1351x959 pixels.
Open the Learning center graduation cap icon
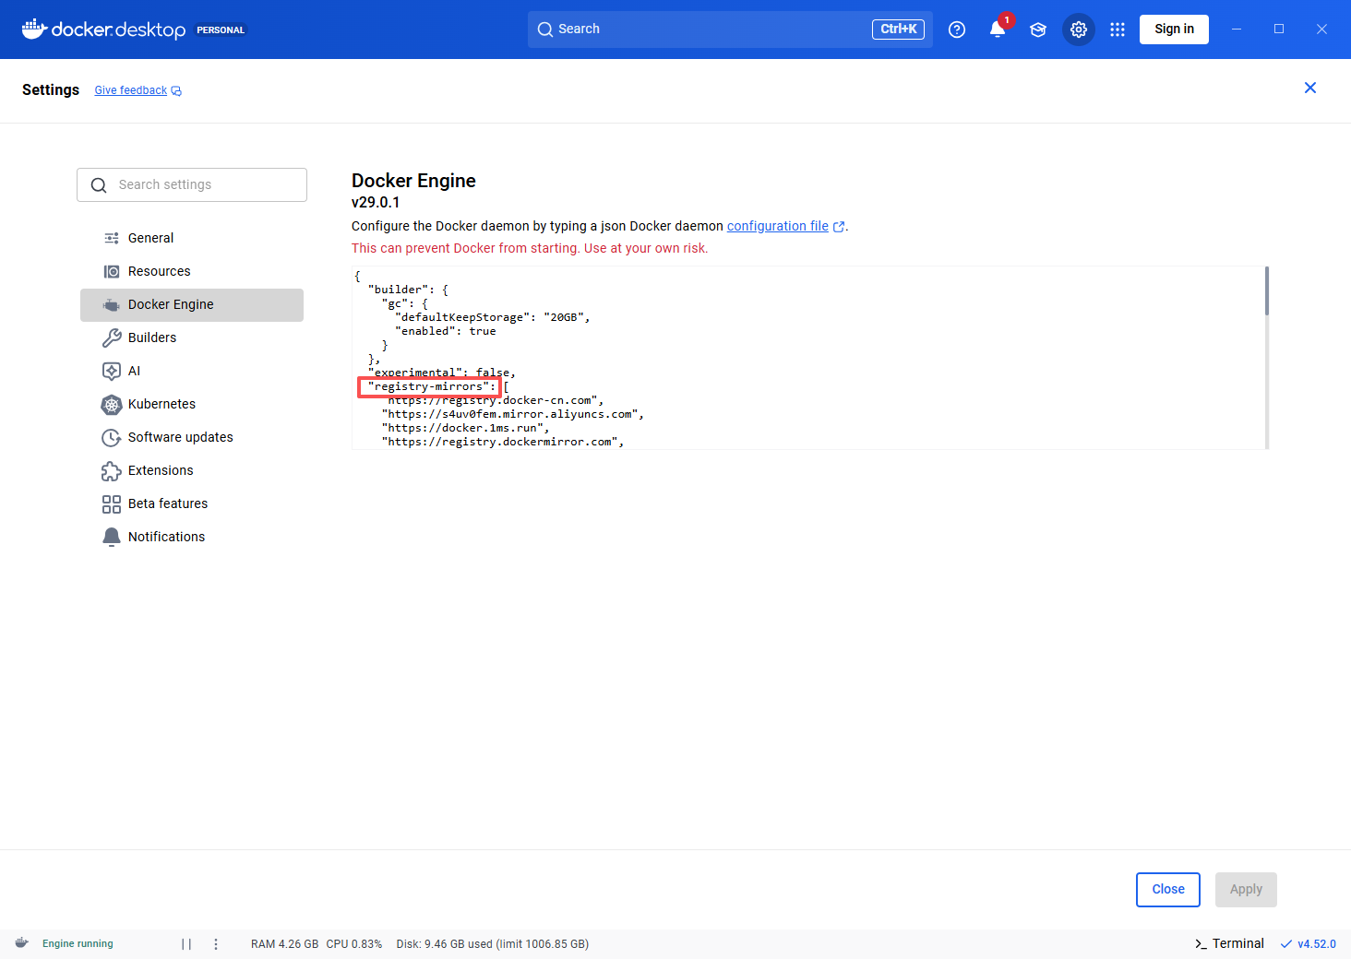pos(1038,30)
